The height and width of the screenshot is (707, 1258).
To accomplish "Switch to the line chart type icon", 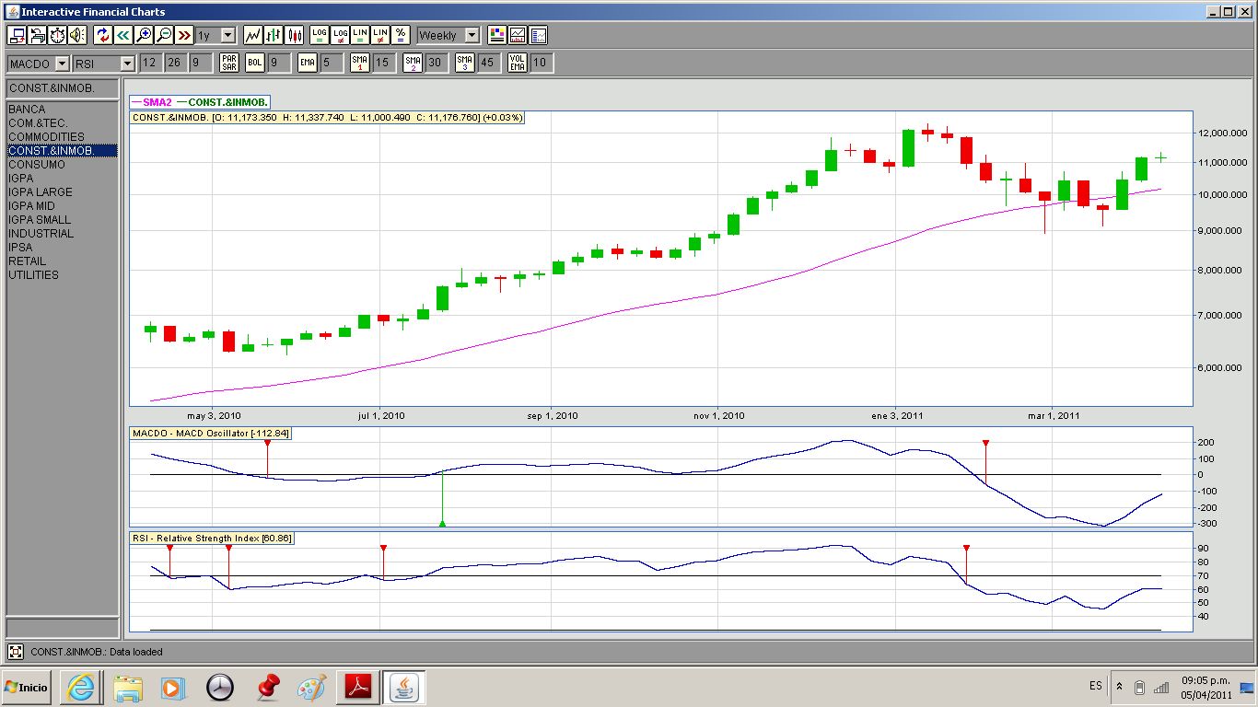I will [252, 35].
